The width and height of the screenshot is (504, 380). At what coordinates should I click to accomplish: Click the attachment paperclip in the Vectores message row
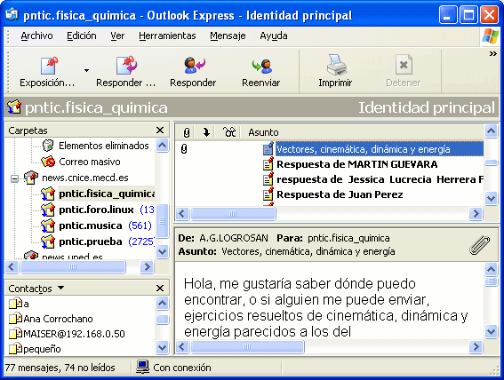(x=184, y=149)
